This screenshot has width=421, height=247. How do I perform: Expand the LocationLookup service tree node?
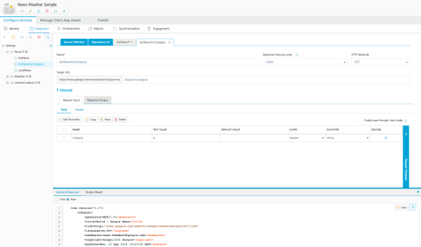click(x=7, y=83)
